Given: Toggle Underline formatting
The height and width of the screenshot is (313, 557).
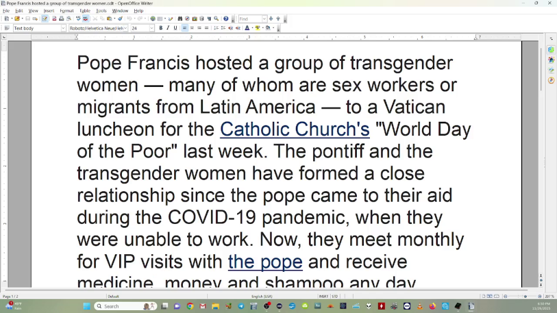Looking at the screenshot, I should (175, 28).
